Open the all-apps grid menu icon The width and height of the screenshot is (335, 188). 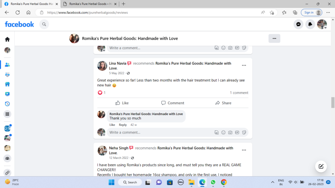(x=7, y=114)
